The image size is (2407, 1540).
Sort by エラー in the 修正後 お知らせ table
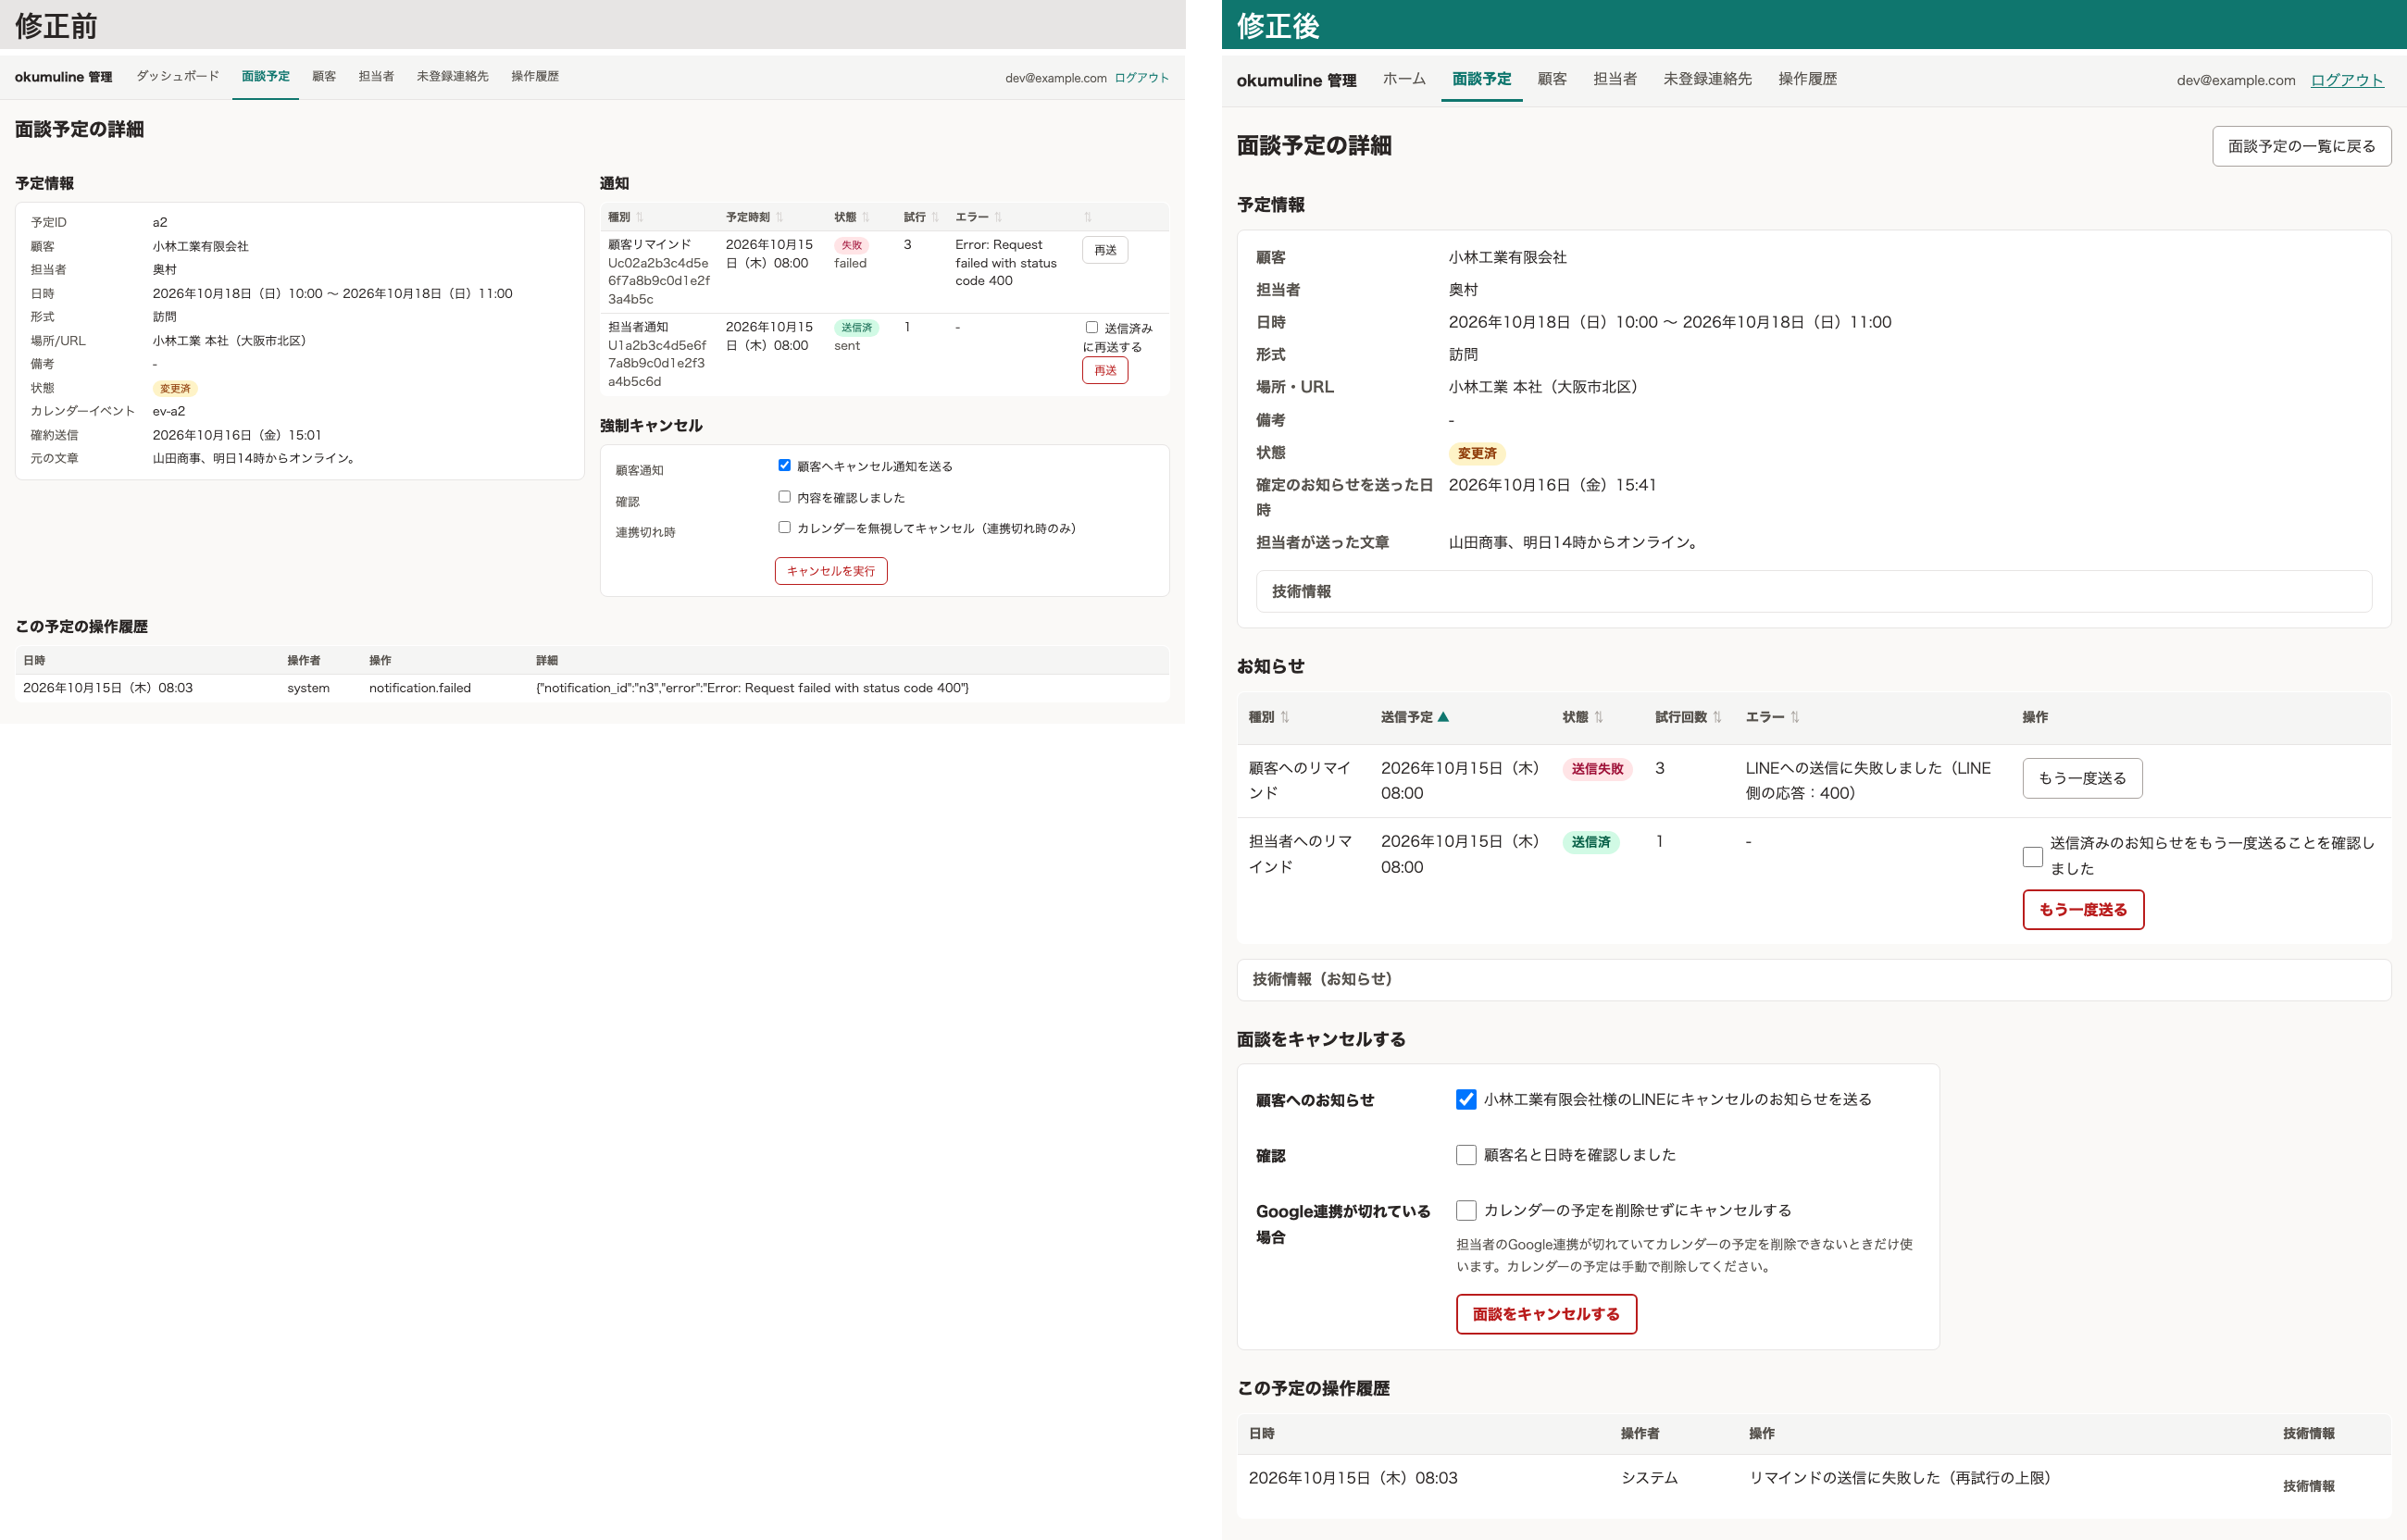click(1772, 717)
